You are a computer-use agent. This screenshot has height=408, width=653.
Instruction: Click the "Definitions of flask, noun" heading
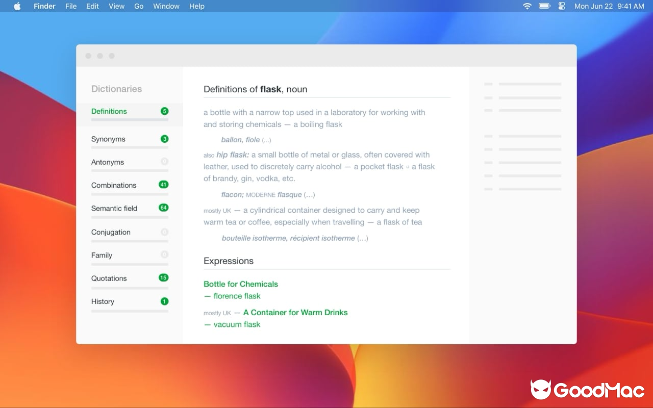coord(255,89)
